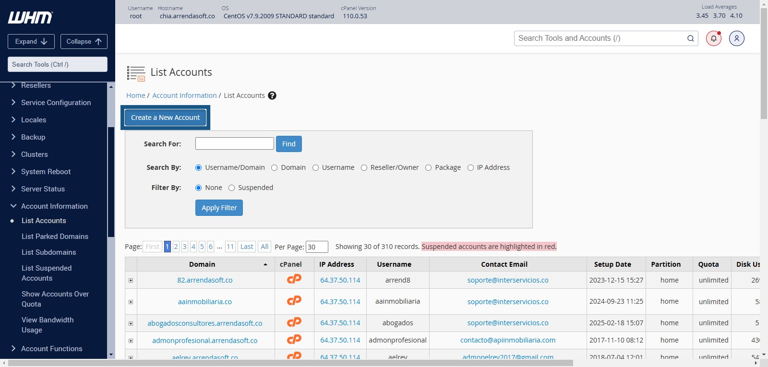Select Username/Domain search option
This screenshot has width=768, height=367.
click(x=198, y=167)
